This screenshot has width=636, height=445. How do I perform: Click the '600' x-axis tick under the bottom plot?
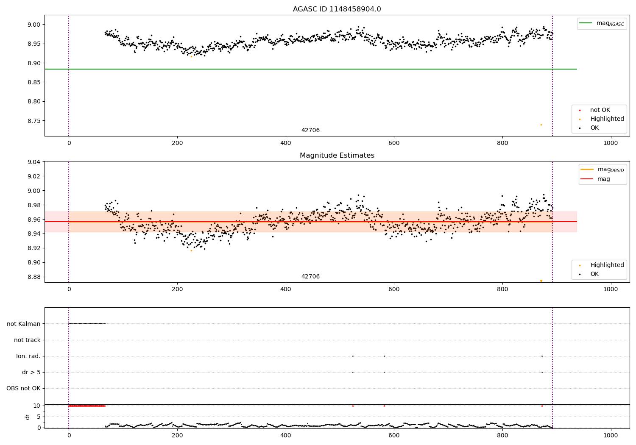click(x=394, y=435)
